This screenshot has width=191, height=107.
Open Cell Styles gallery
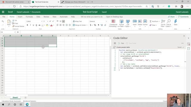click(128, 23)
